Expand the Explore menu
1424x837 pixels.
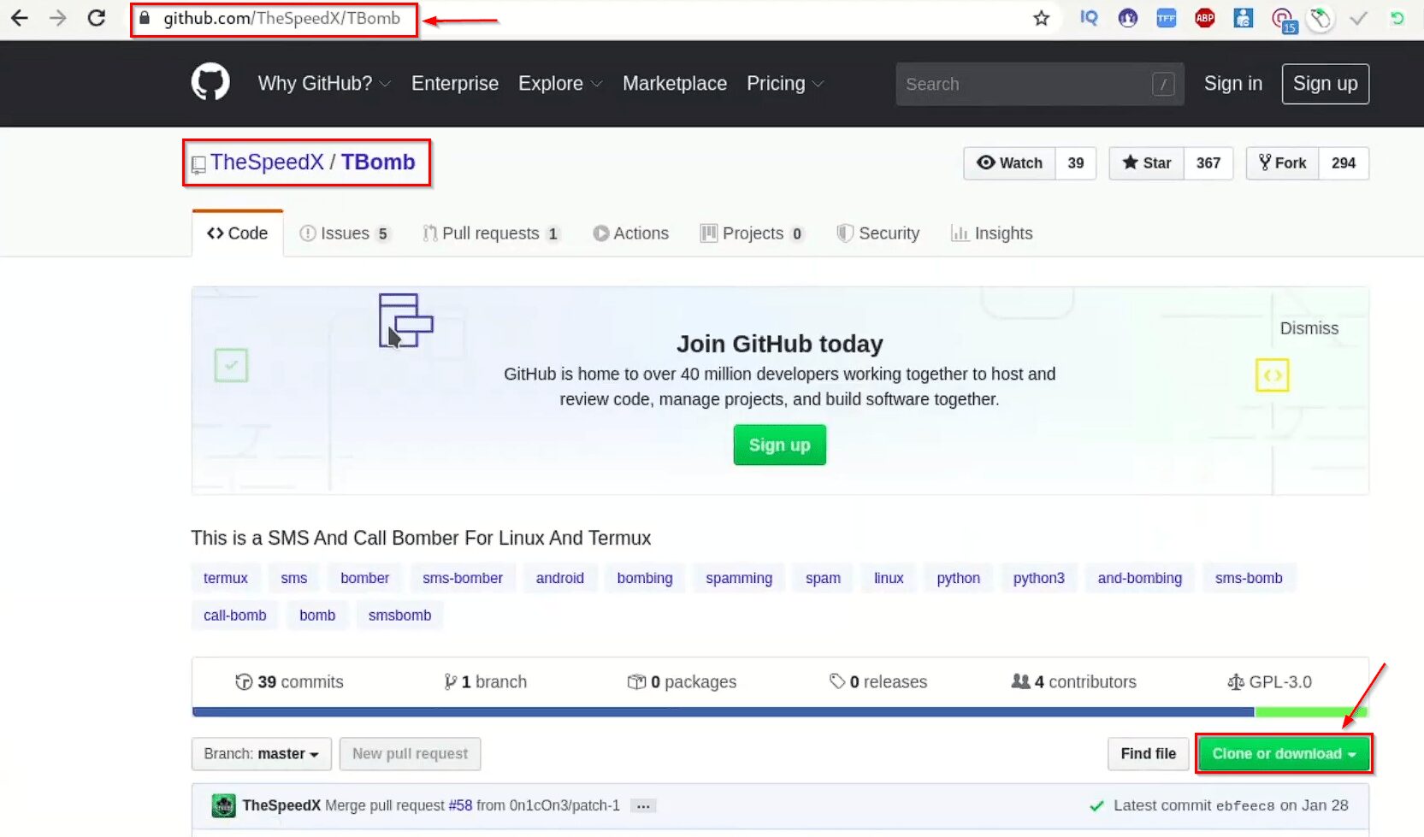click(560, 84)
